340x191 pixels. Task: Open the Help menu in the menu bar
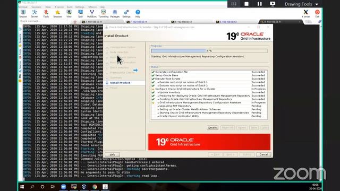coord(102,7)
